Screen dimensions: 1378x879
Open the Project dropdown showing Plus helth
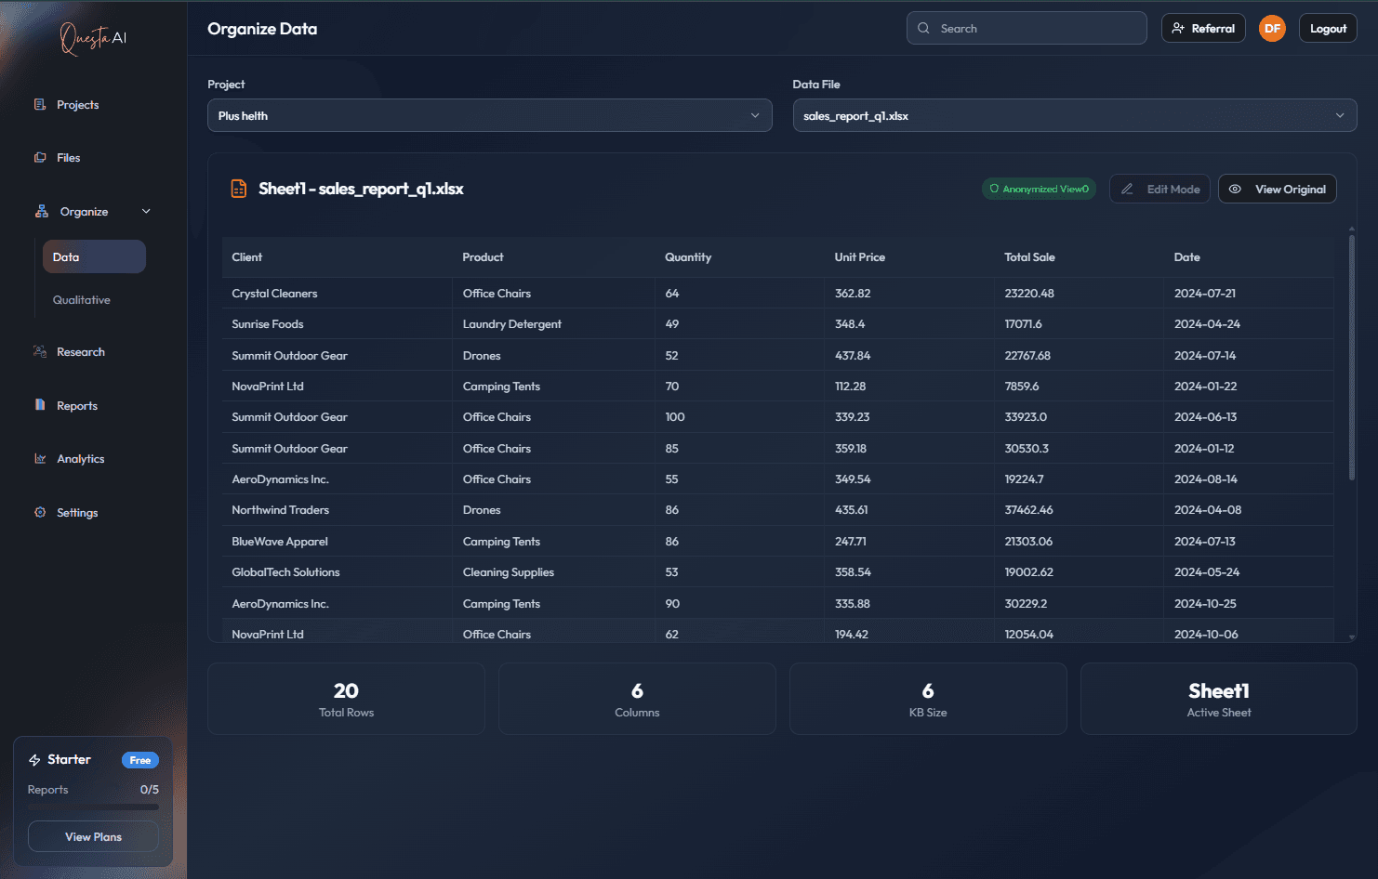click(489, 116)
